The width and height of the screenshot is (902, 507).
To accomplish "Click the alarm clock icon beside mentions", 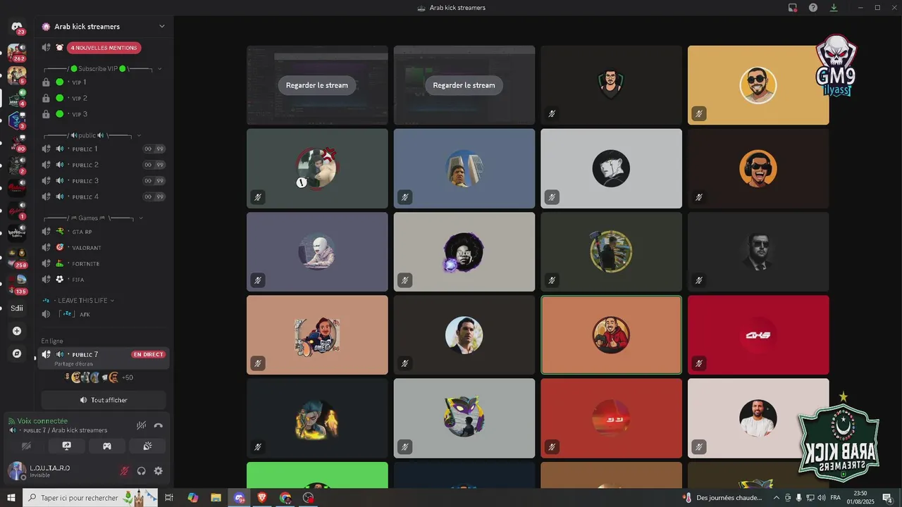I will [60, 48].
